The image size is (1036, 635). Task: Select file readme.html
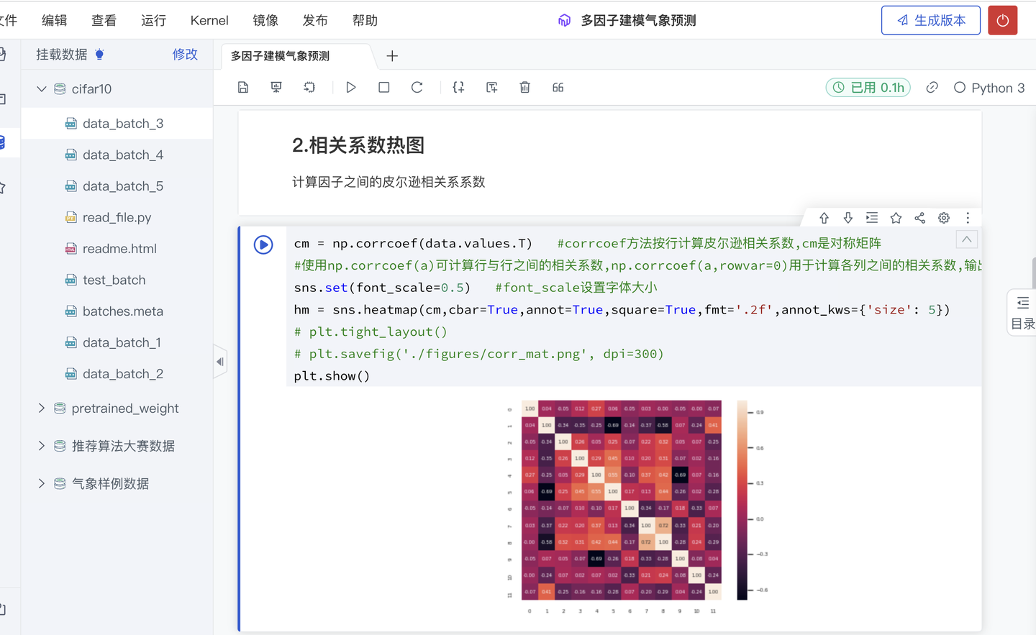tap(117, 249)
